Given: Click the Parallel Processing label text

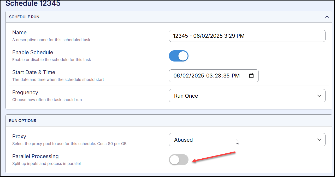Looking at the screenshot, I should click(x=36, y=157).
